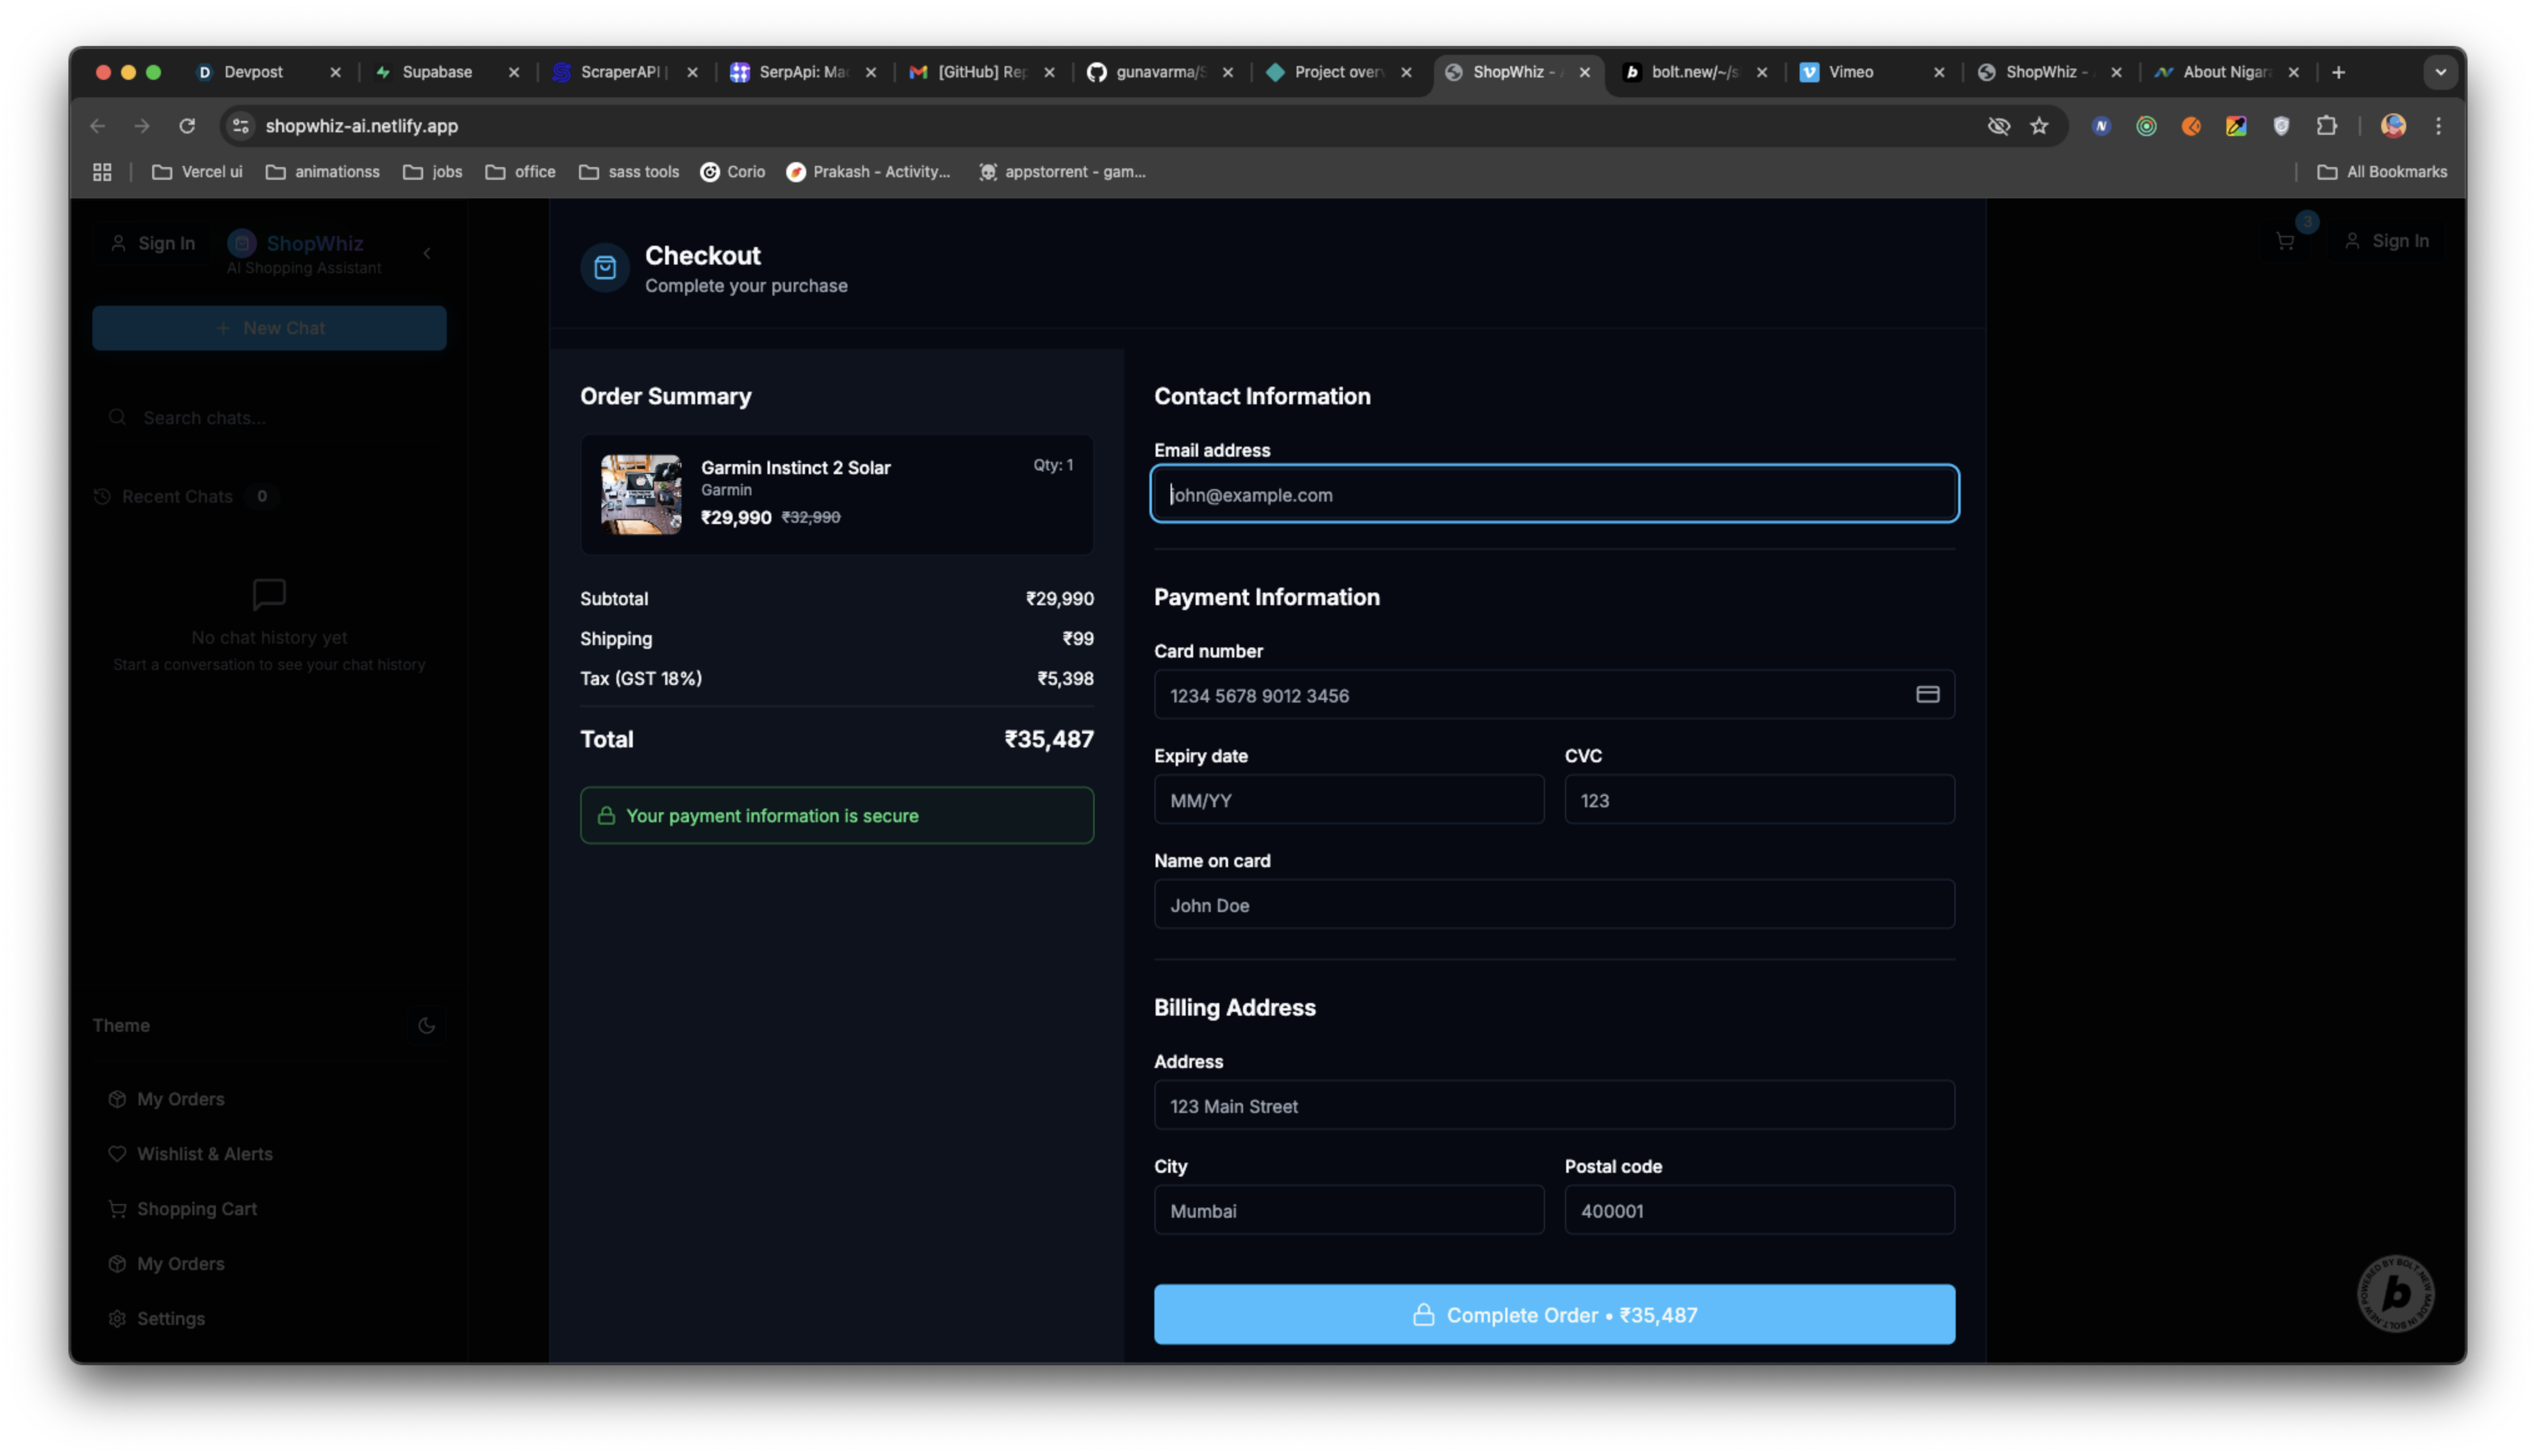Click the Card number input field
2536x1456 pixels.
(x=1530, y=695)
